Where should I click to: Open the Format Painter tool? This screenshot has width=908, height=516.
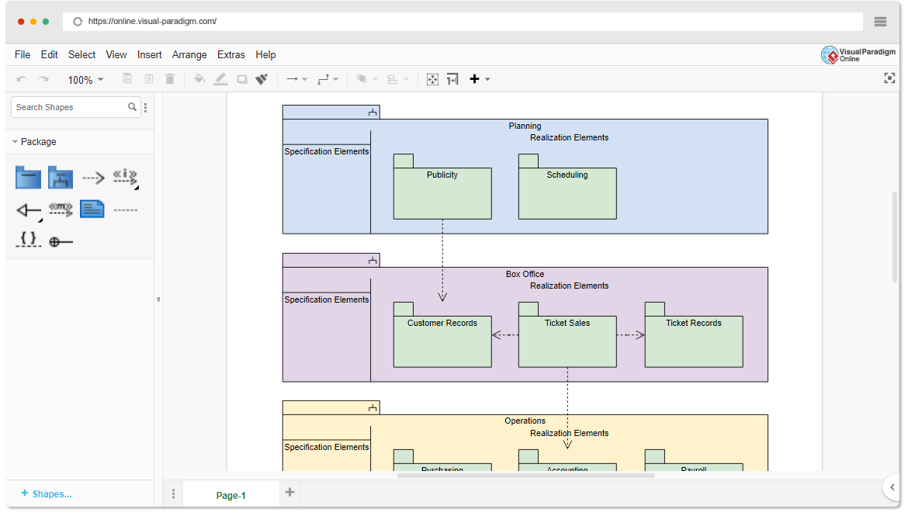tap(262, 78)
